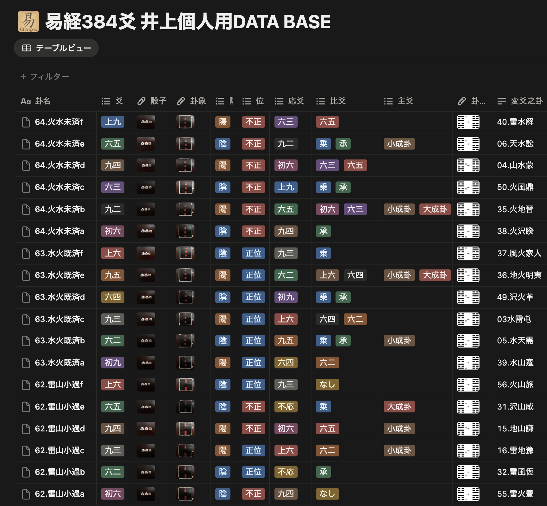The image size is (547, 506).
Task: Click the 比爻 column header
Action: pos(331,101)
